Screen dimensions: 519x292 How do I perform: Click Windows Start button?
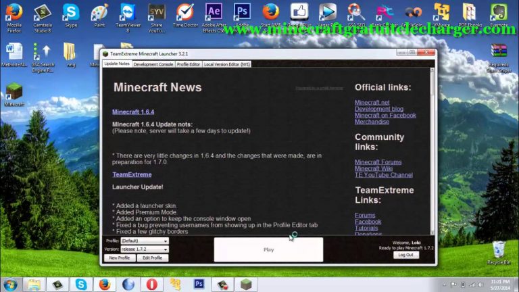[10, 285]
